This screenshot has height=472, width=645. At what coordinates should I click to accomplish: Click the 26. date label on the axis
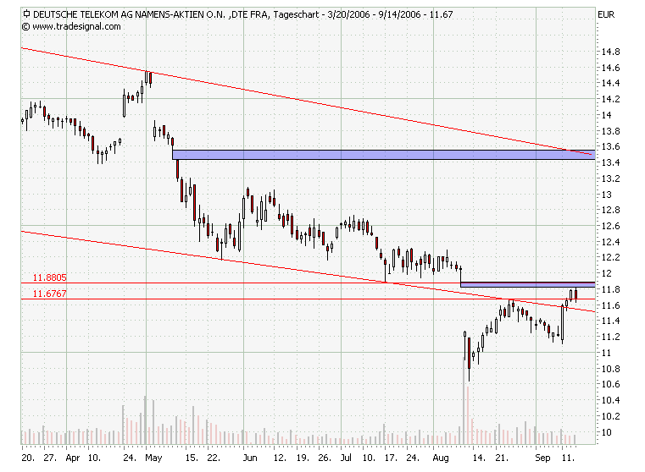(325, 458)
